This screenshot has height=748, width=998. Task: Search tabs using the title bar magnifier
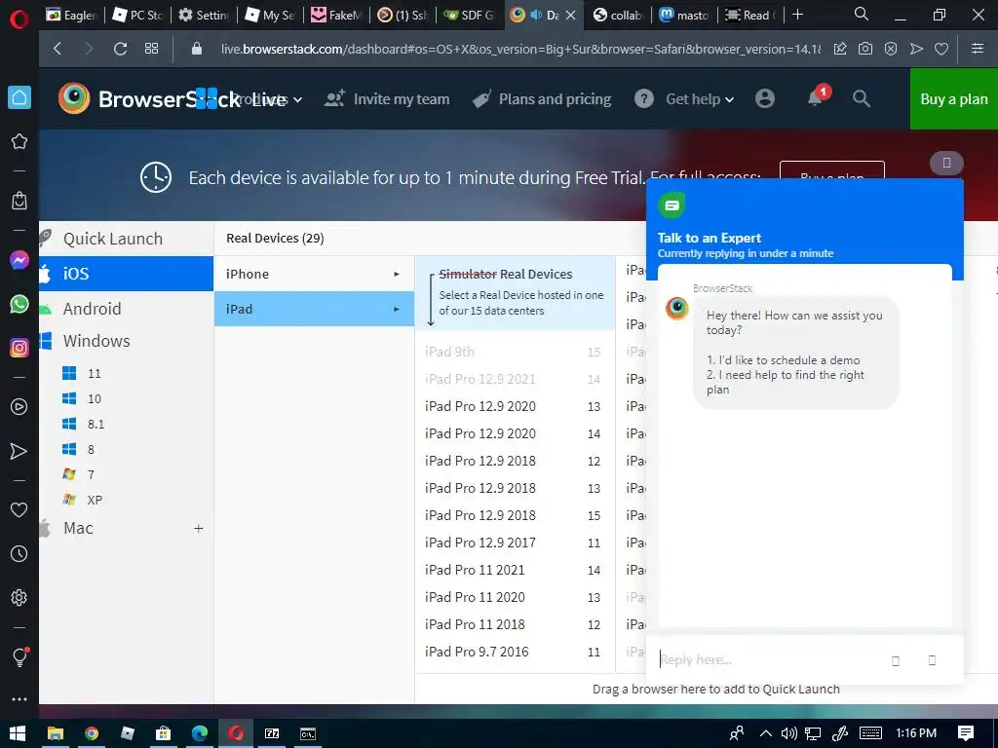[x=862, y=14]
